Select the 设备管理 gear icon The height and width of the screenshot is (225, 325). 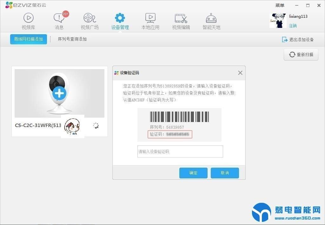point(120,18)
